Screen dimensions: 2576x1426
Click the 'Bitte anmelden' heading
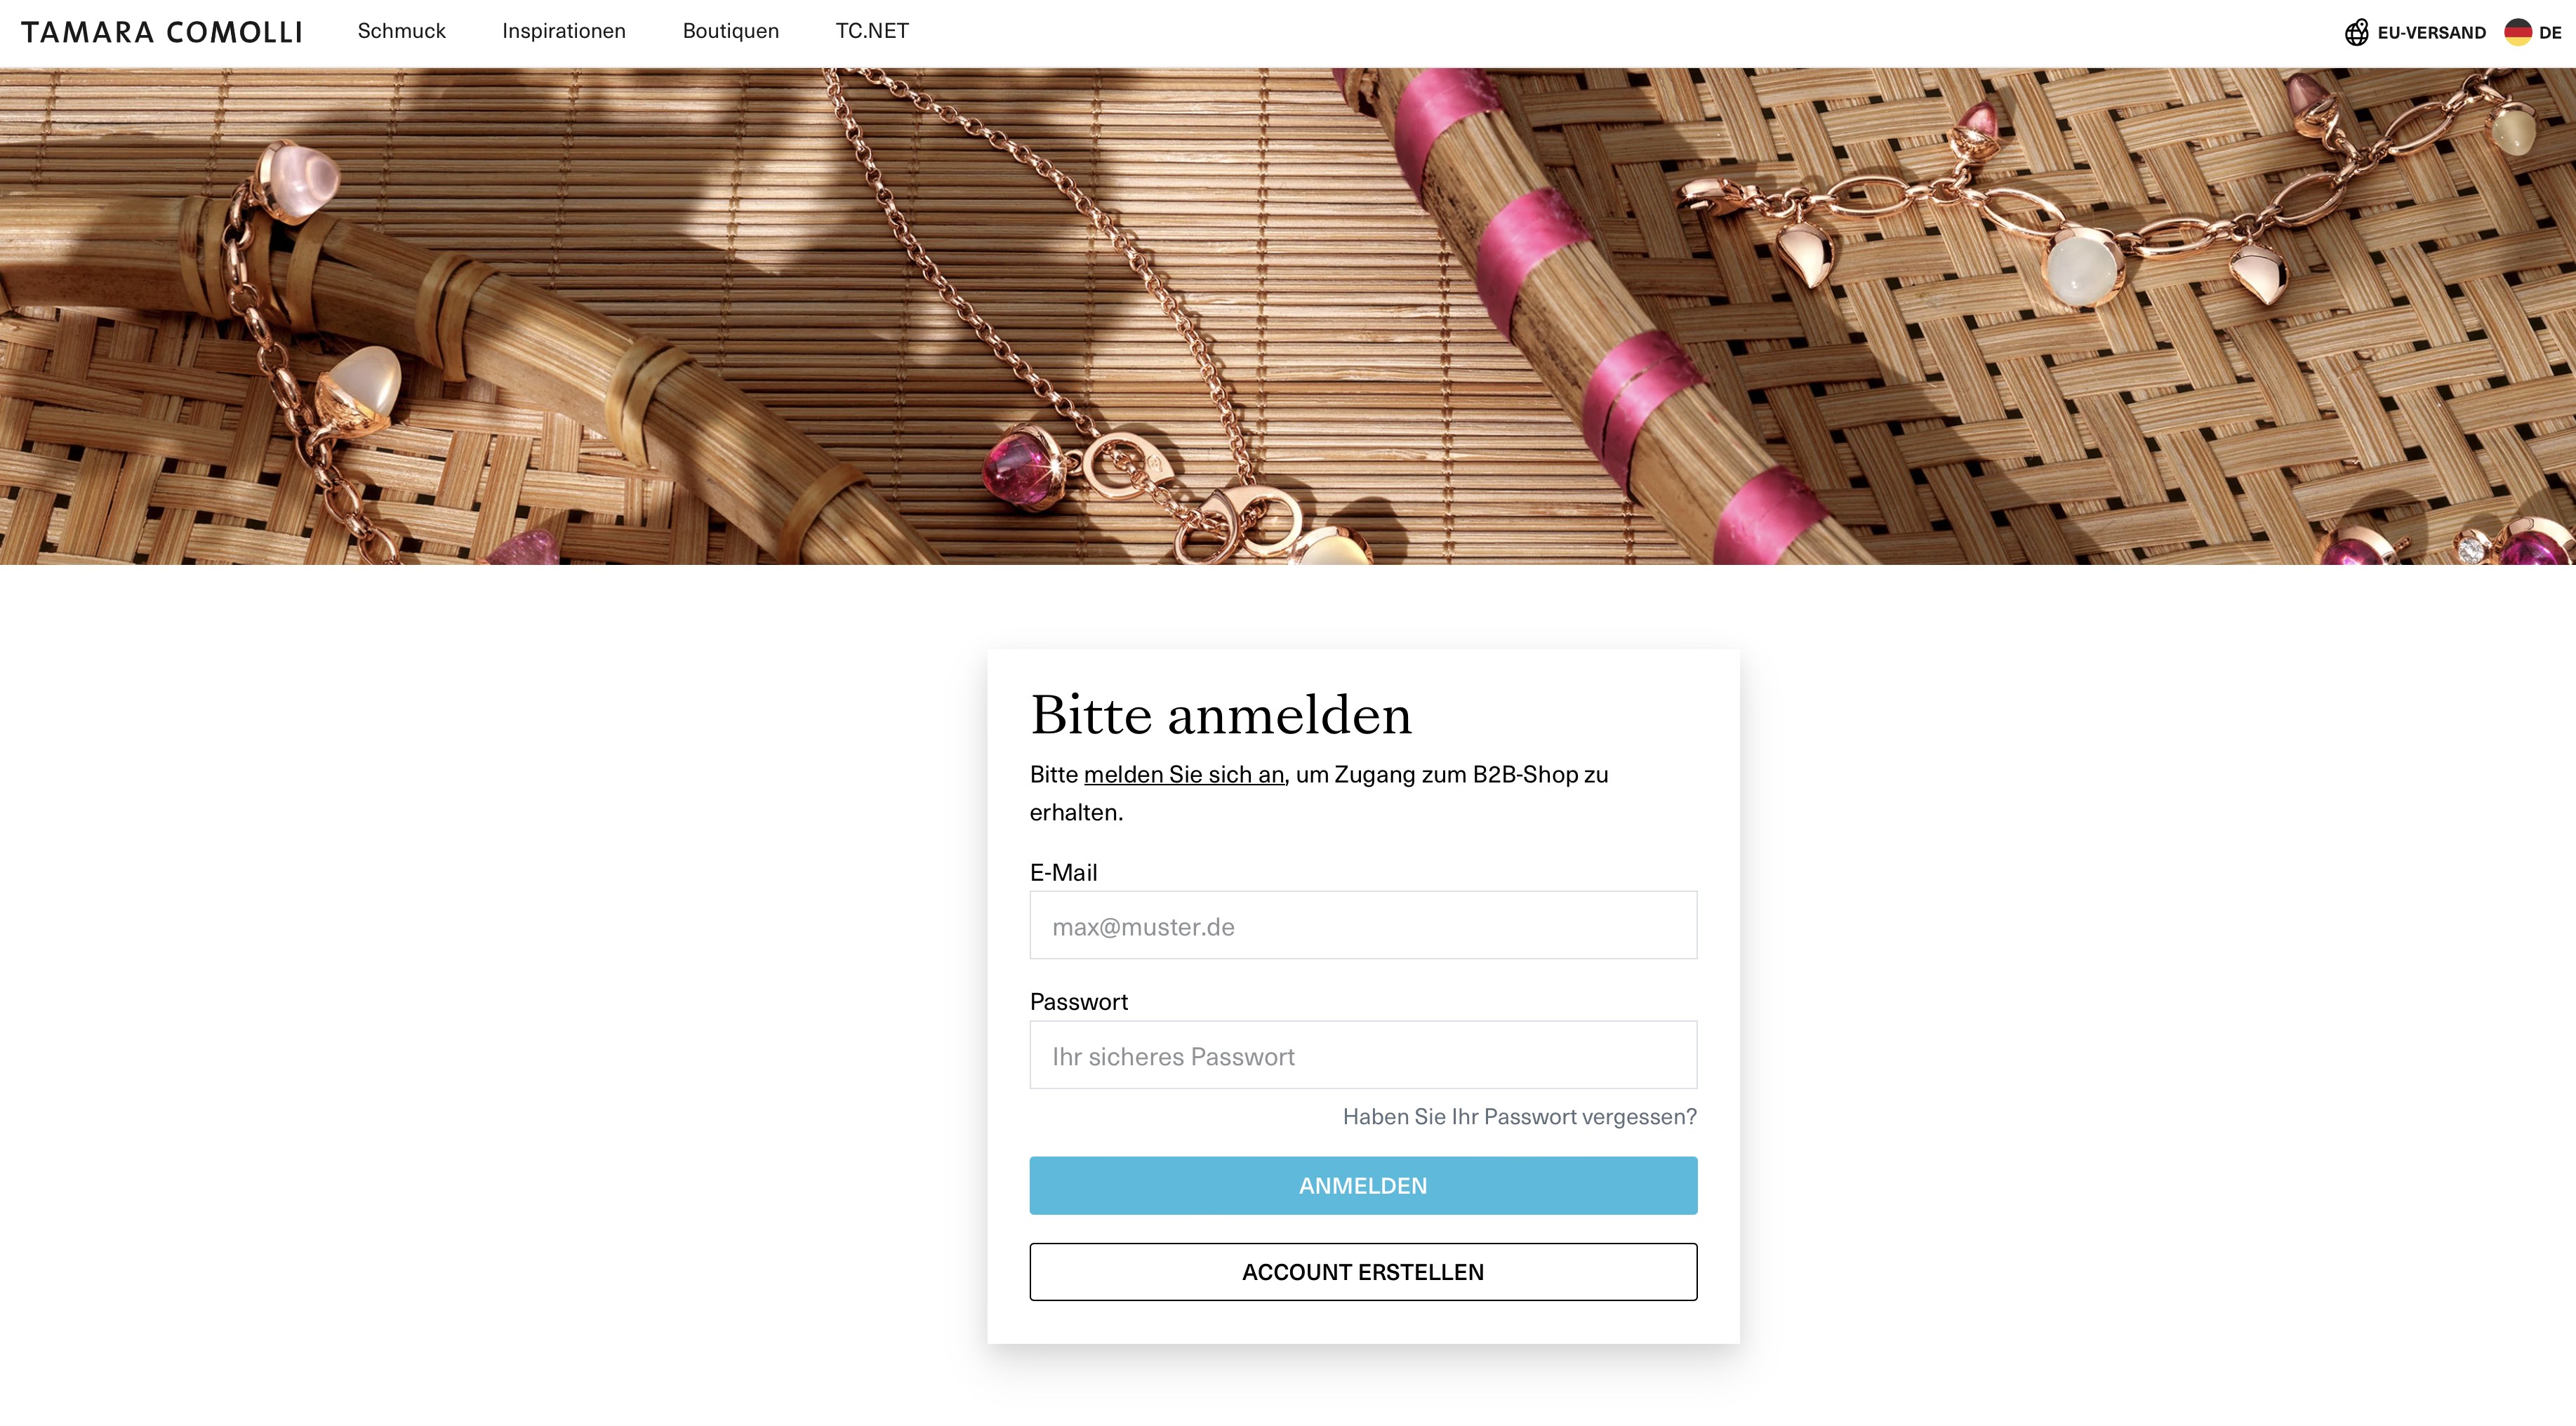click(1221, 715)
